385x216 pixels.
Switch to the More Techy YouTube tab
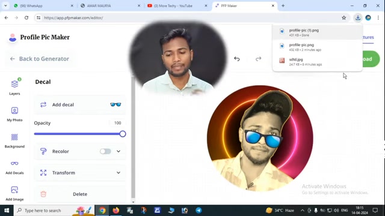tap(177, 5)
